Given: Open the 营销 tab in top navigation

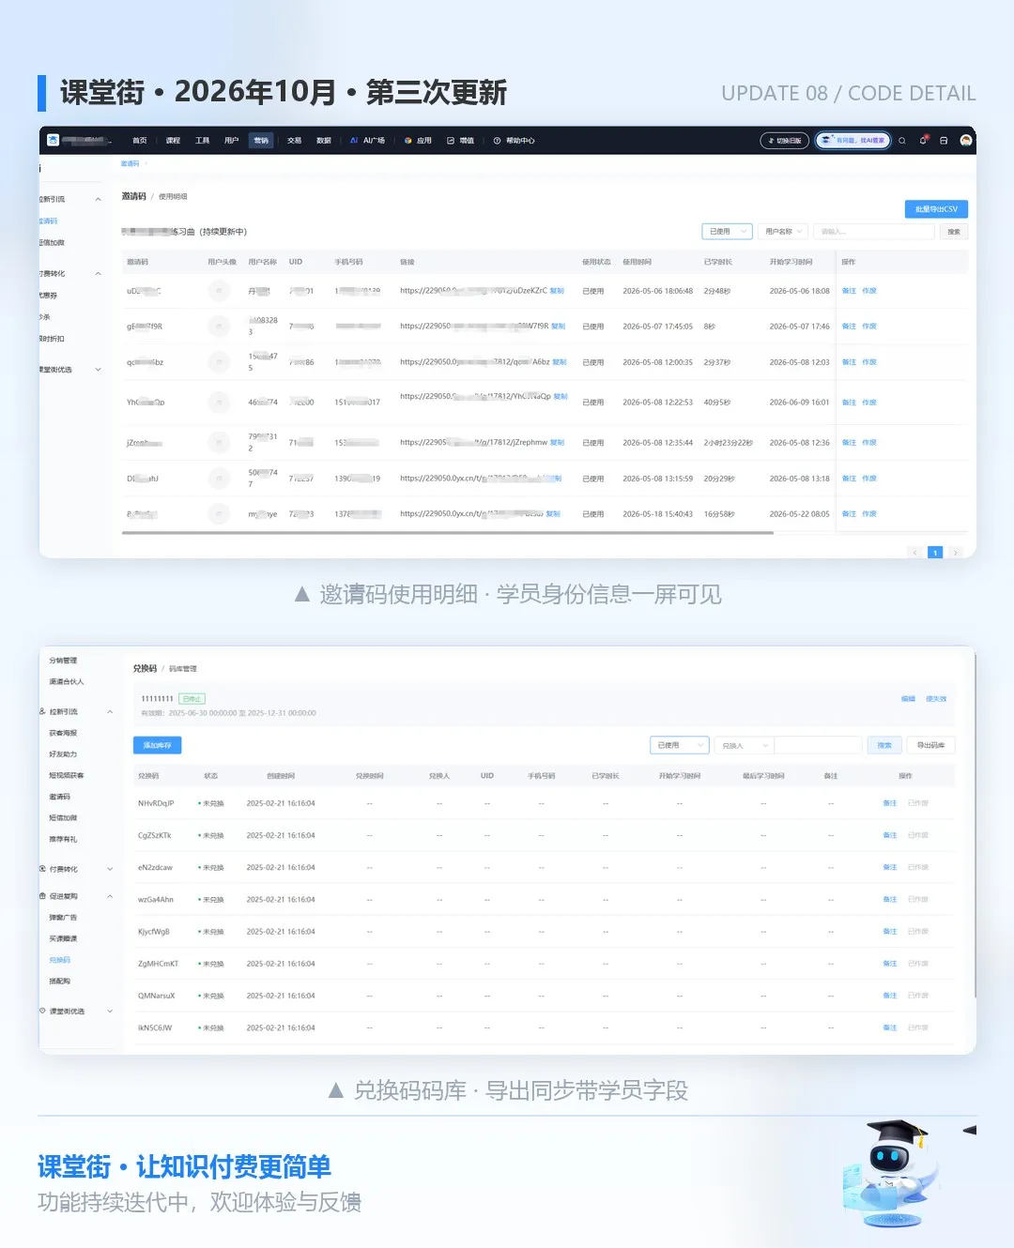Looking at the screenshot, I should (261, 141).
